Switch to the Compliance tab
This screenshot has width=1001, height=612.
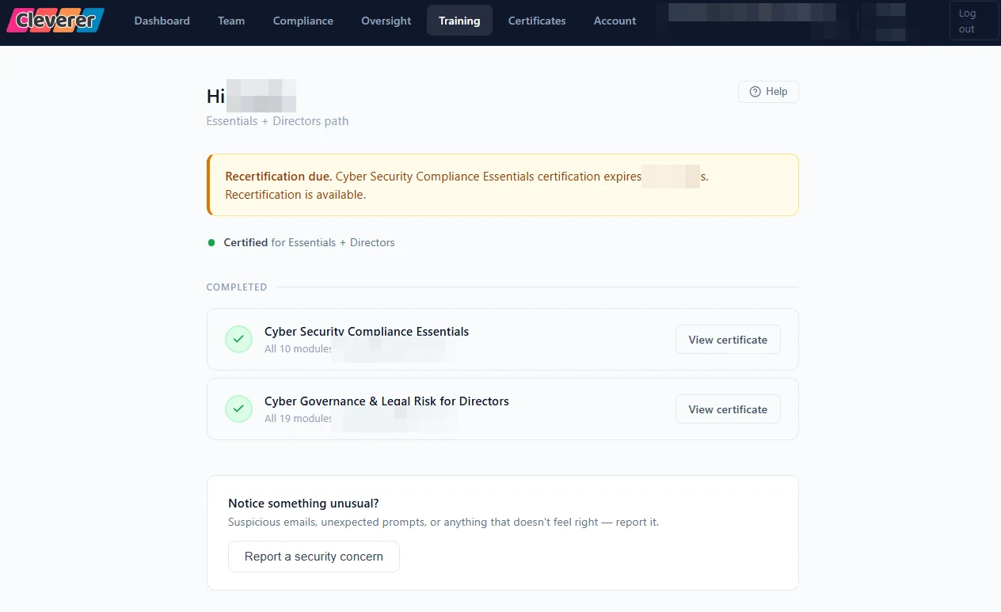[x=303, y=21]
